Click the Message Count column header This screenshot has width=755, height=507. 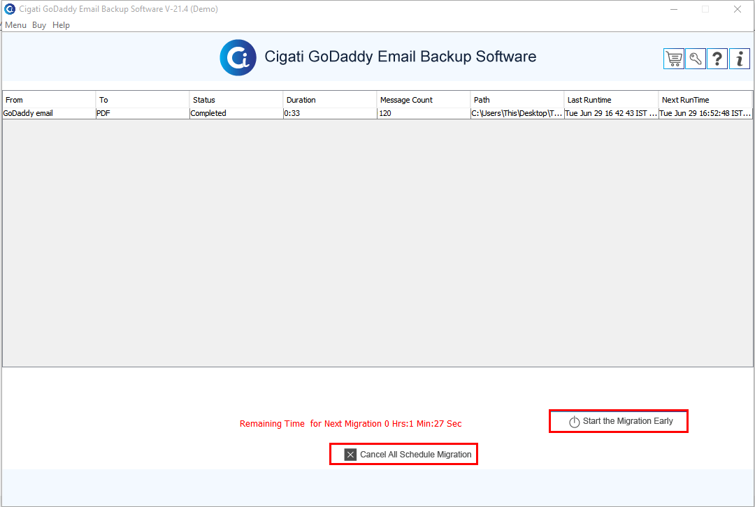tap(423, 100)
